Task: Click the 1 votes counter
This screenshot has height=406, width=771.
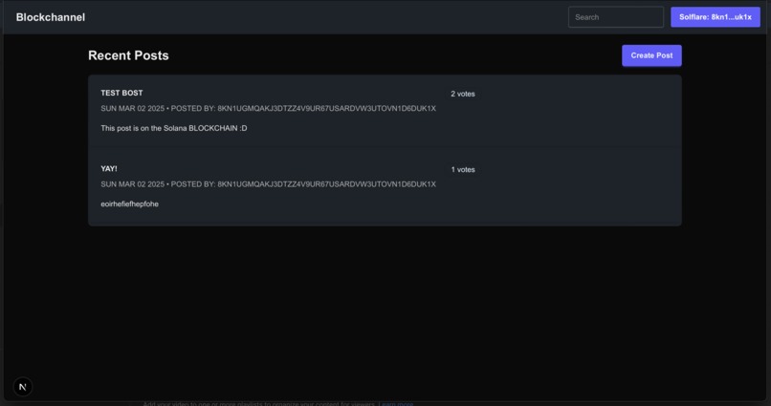Action: pos(463,169)
